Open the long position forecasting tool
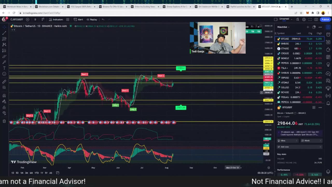 (4, 51)
